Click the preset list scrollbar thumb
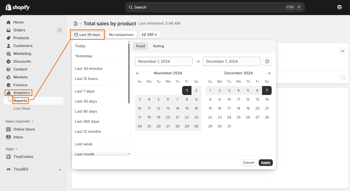 pyautogui.click(x=129, y=73)
